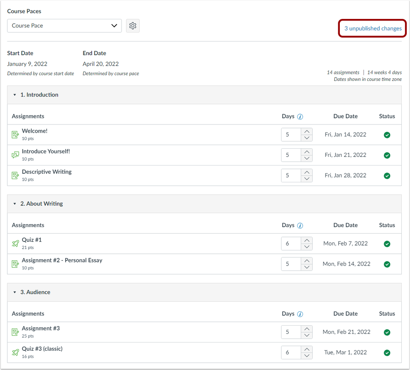
Task: Click the Welcome! published status checkmark
Action: [x=387, y=135]
